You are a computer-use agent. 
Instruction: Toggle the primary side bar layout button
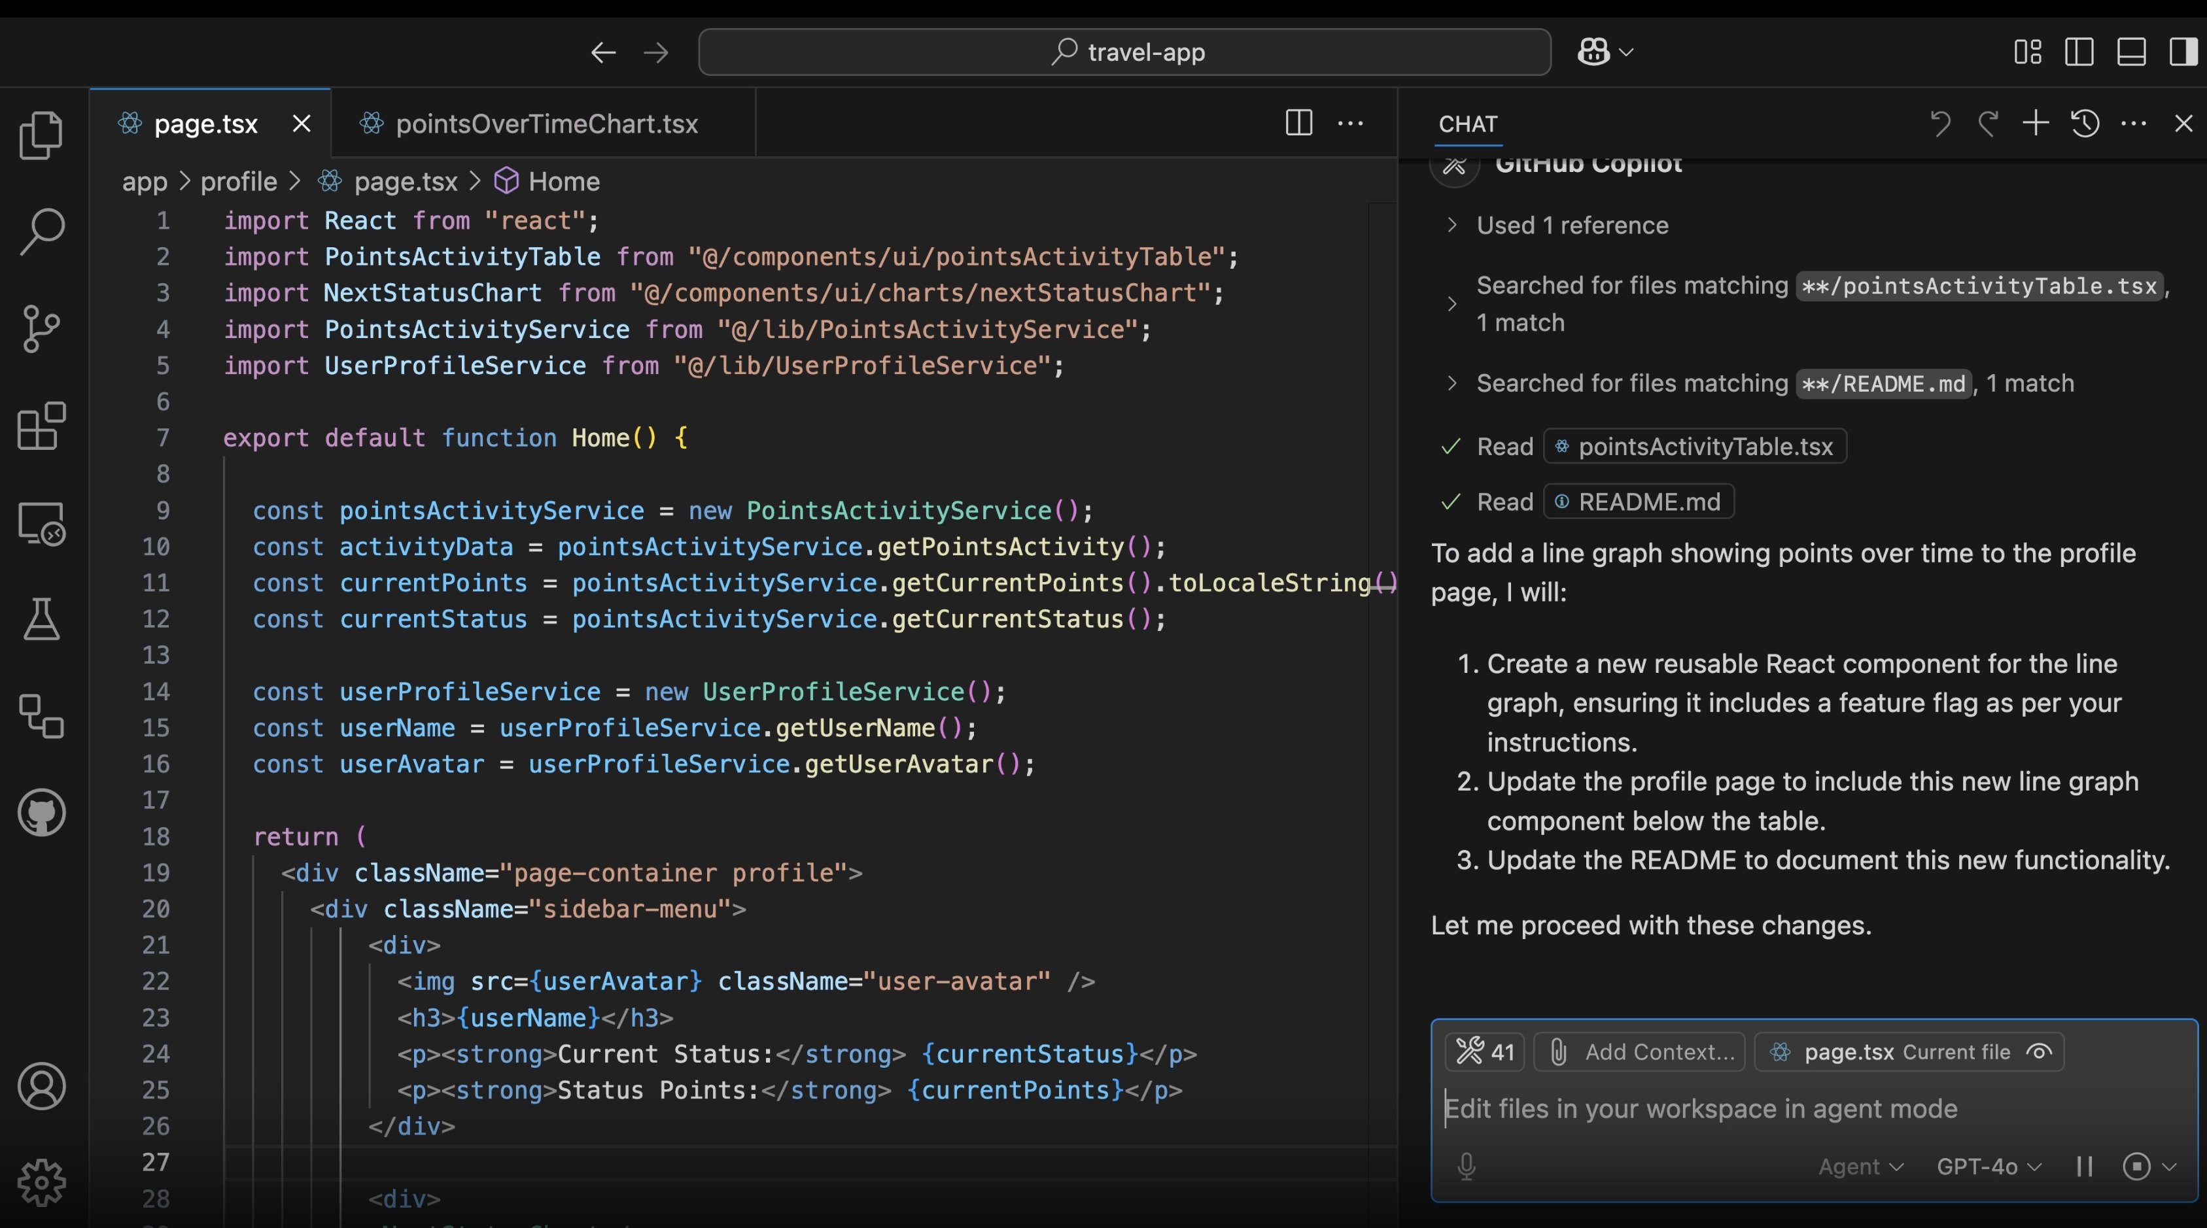[2079, 52]
